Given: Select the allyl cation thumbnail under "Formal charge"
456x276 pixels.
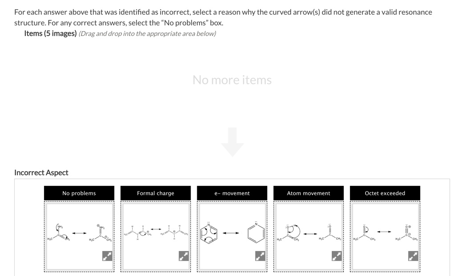Looking at the screenshot, I should pos(155,231).
